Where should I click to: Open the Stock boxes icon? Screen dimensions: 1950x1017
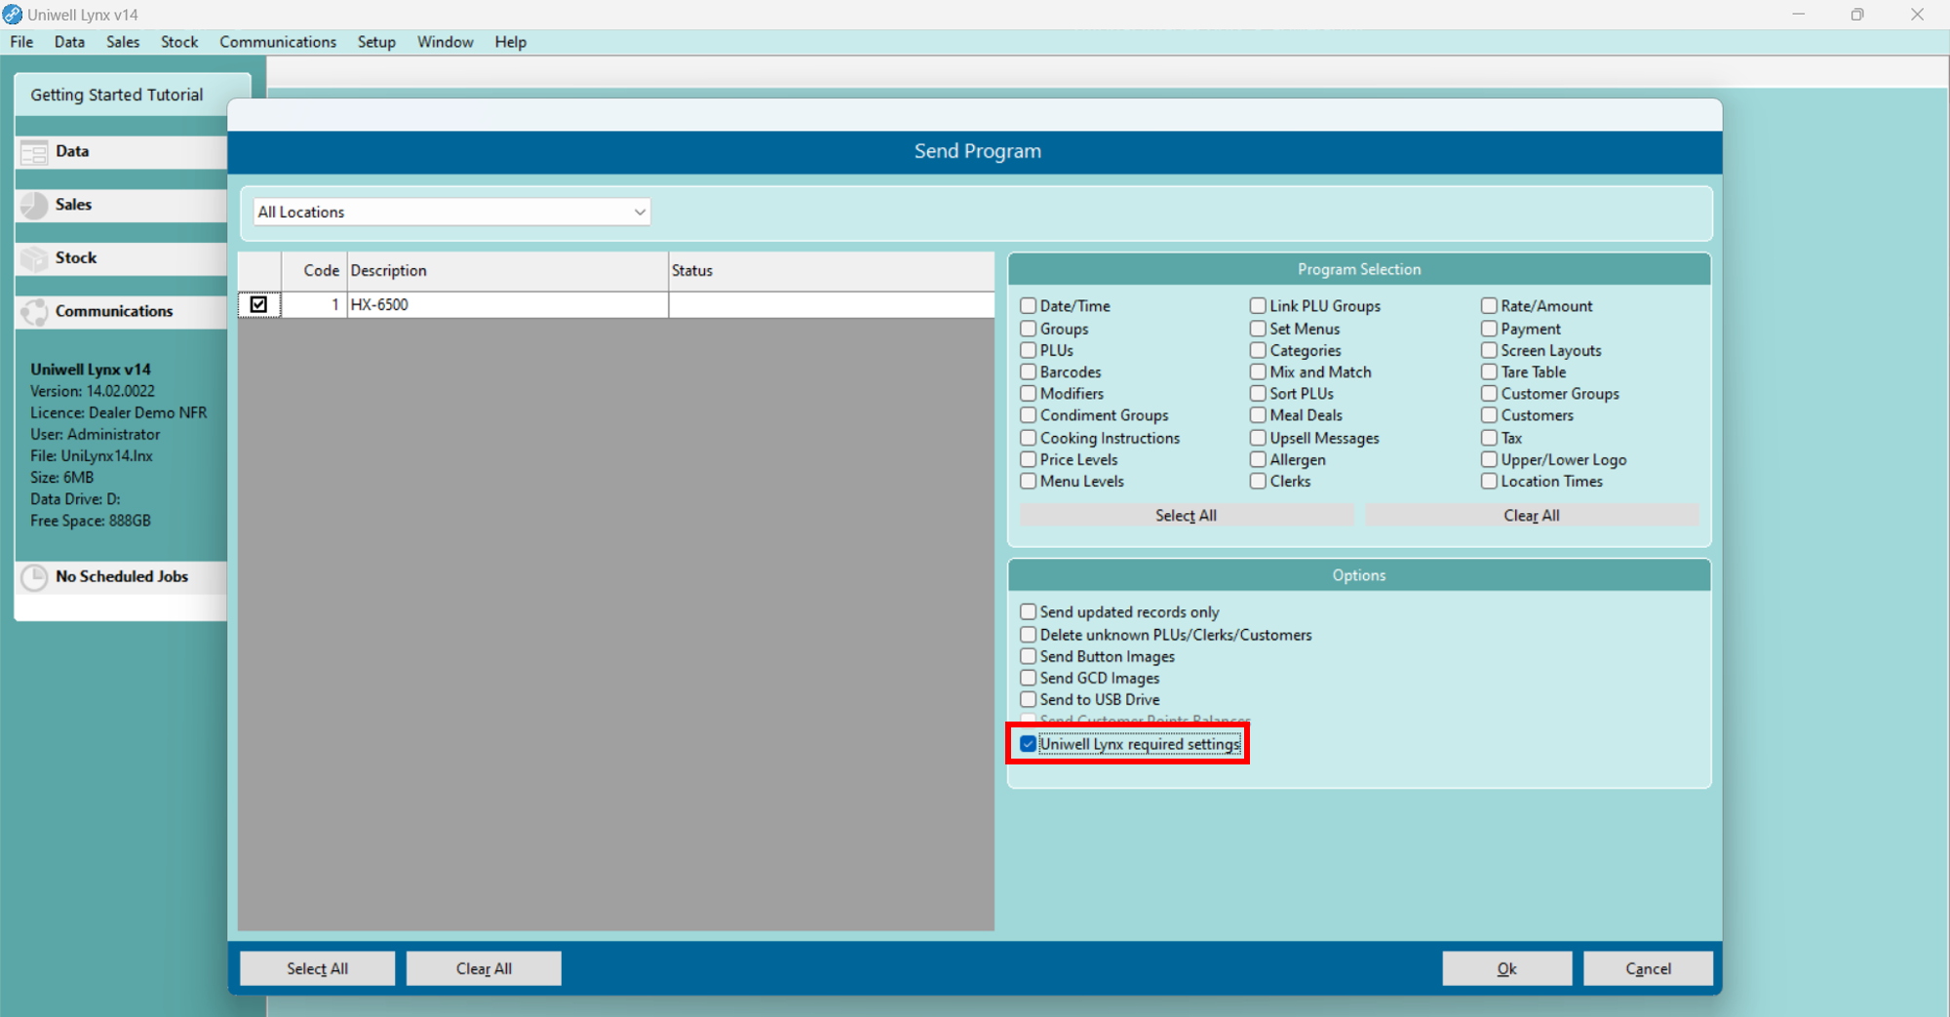[34, 258]
